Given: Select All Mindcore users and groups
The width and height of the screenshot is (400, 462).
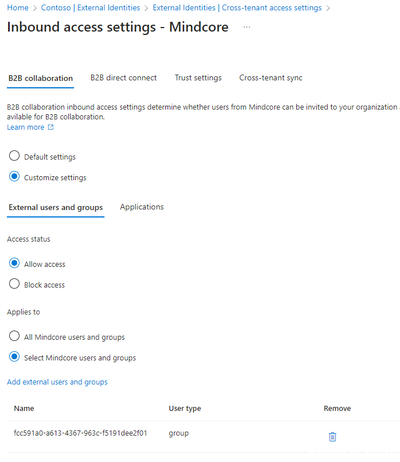Looking at the screenshot, I should pyautogui.click(x=15, y=337).
